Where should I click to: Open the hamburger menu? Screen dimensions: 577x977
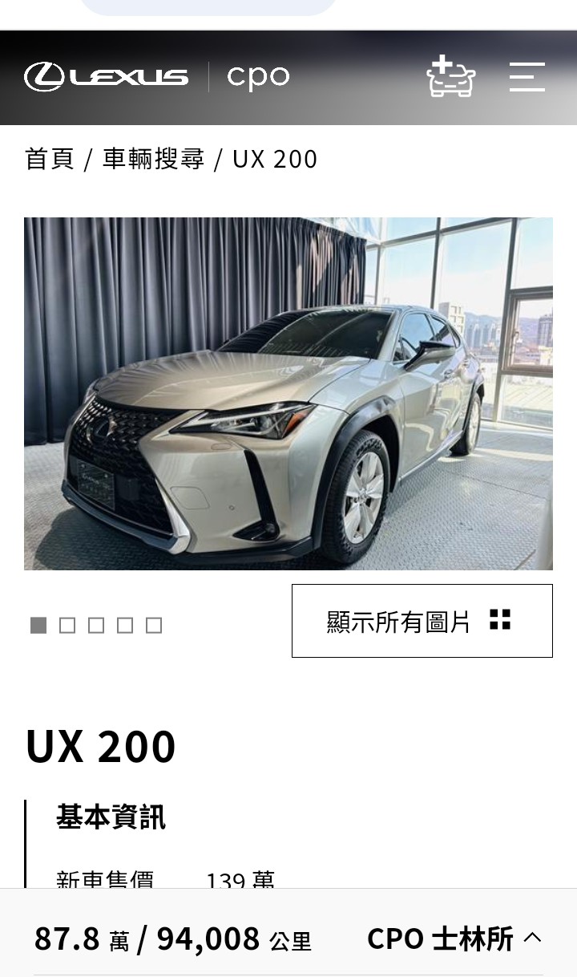(x=527, y=77)
